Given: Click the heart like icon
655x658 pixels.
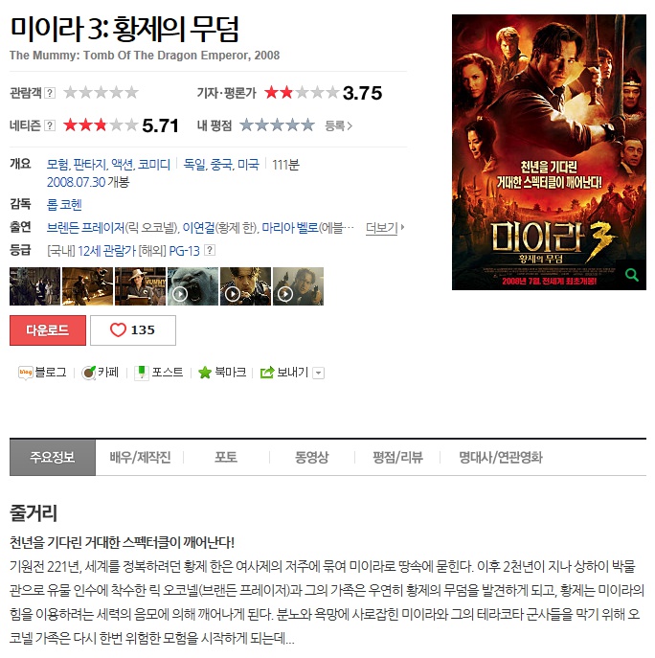Looking at the screenshot, I should pyautogui.click(x=118, y=329).
